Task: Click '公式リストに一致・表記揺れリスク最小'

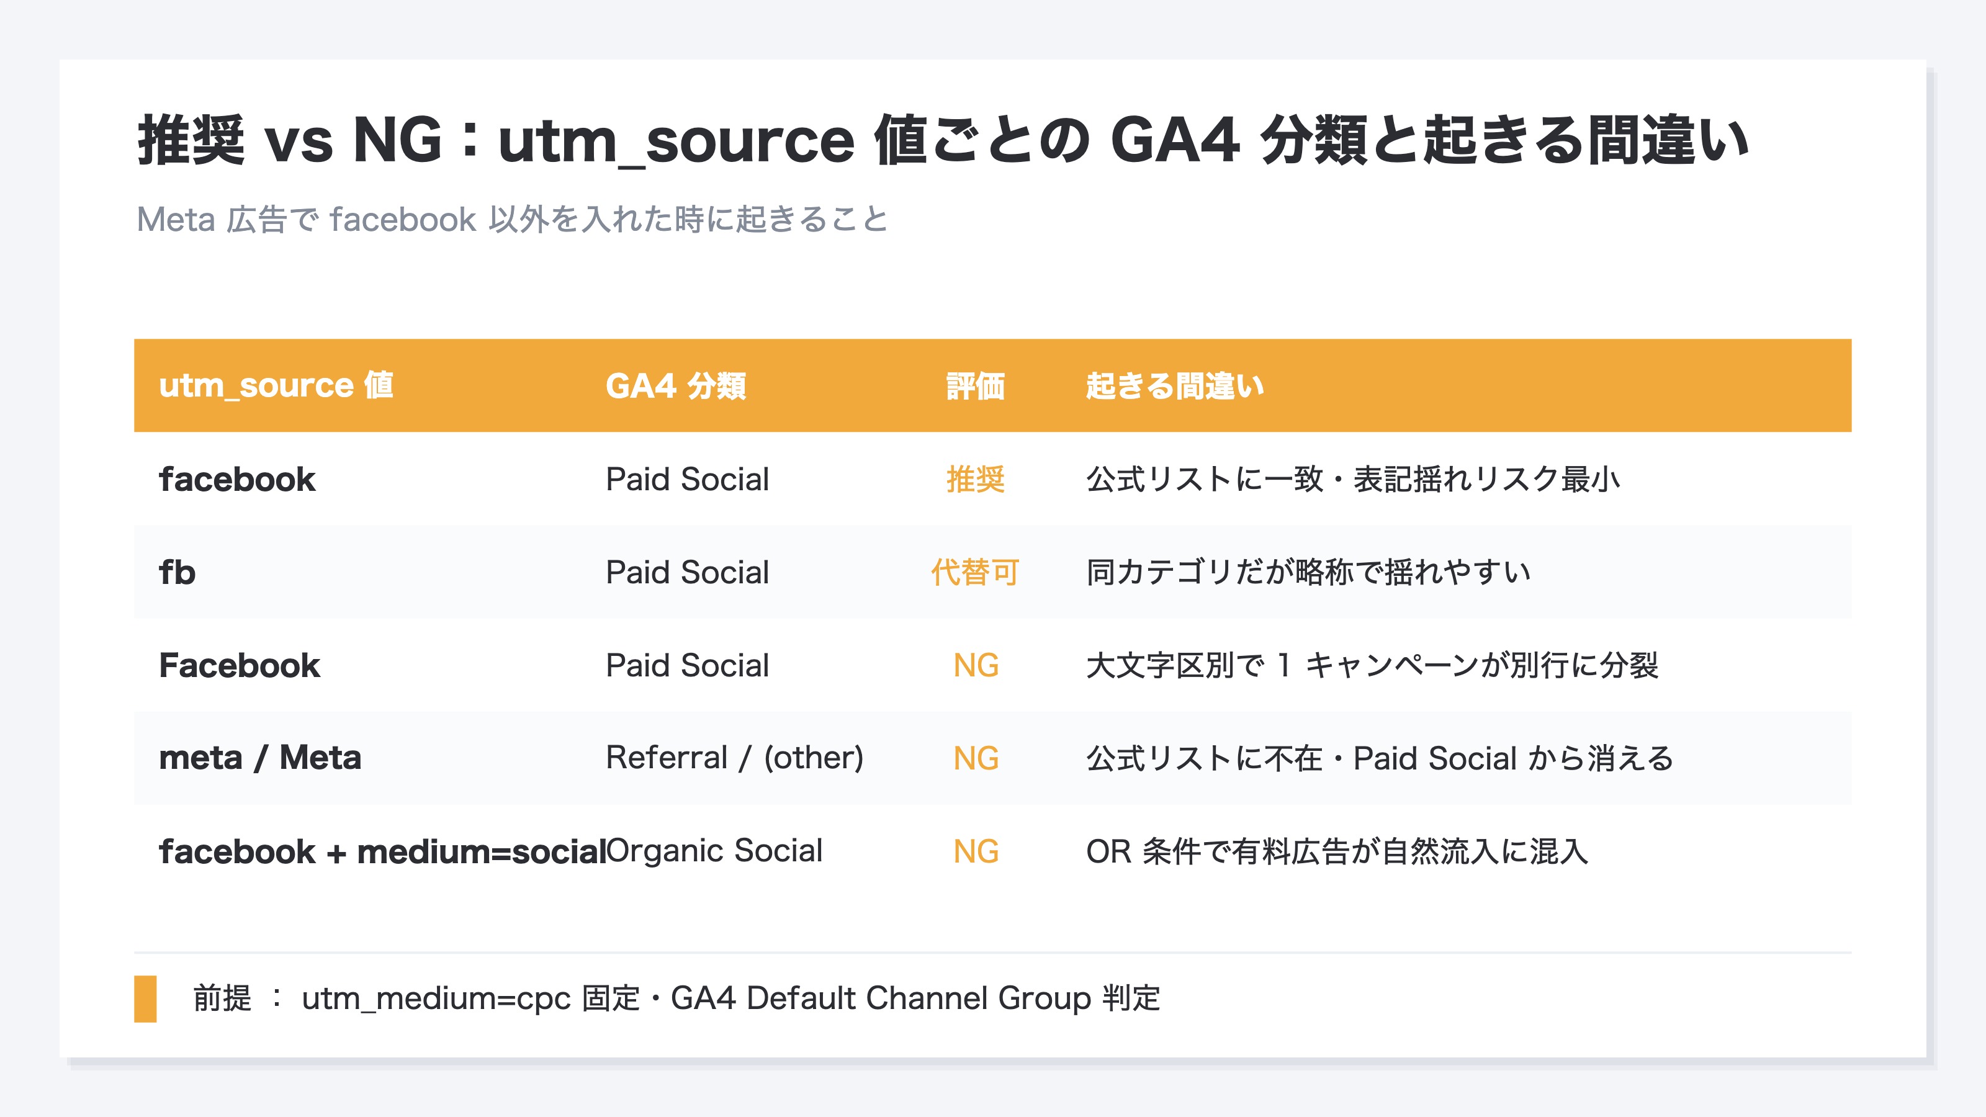Action: click(x=1352, y=478)
